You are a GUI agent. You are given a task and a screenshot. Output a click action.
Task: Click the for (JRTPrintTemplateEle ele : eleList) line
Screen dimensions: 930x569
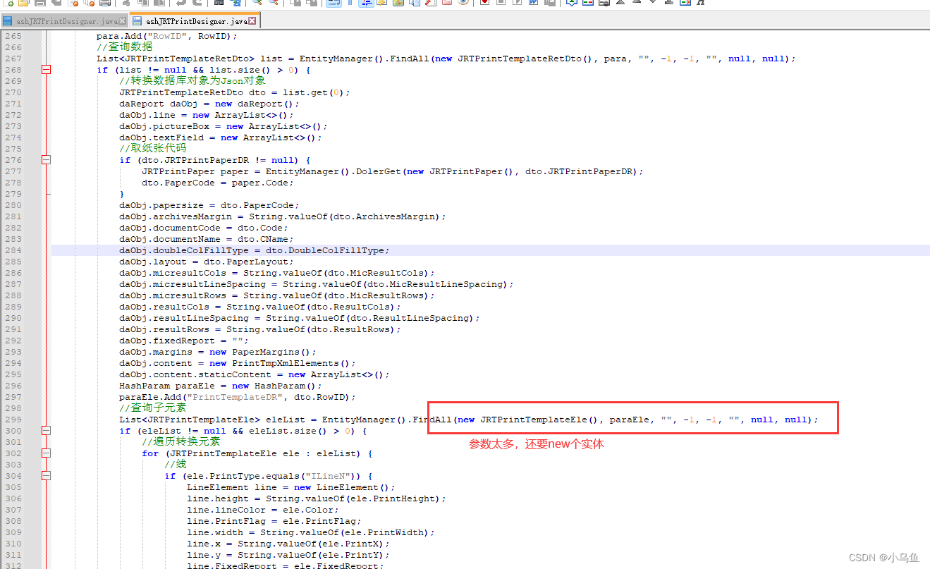tap(257, 453)
